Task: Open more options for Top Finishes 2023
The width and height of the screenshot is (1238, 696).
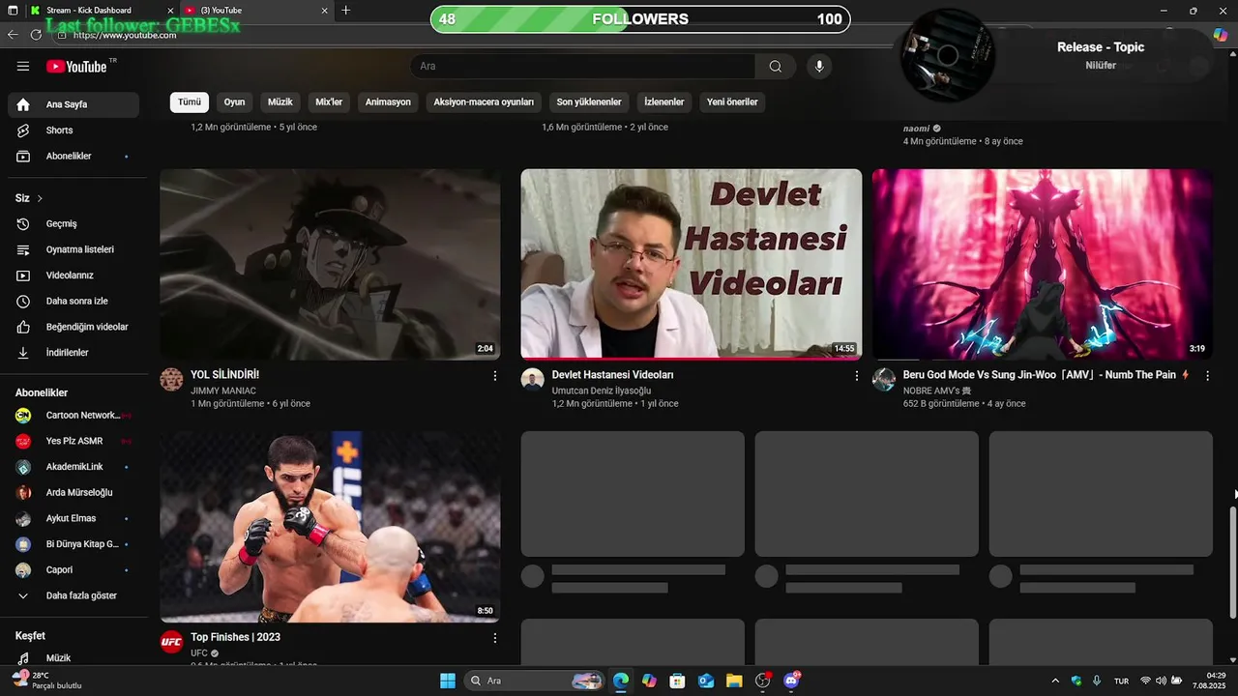Action: pos(495,639)
